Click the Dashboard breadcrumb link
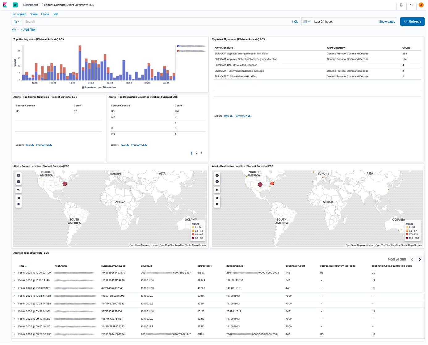The image size is (428, 345). pyautogui.click(x=30, y=5)
